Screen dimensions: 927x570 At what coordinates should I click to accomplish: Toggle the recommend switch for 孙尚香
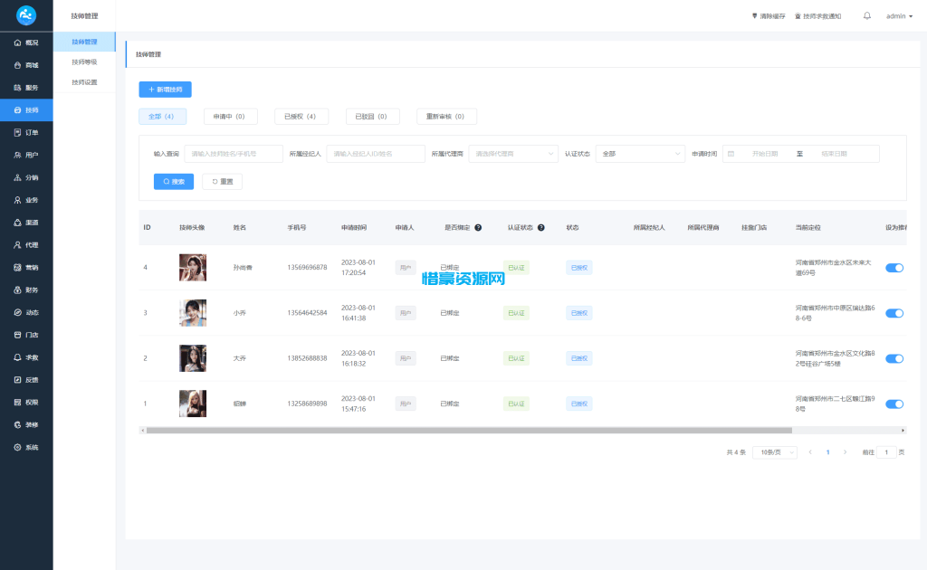click(894, 268)
